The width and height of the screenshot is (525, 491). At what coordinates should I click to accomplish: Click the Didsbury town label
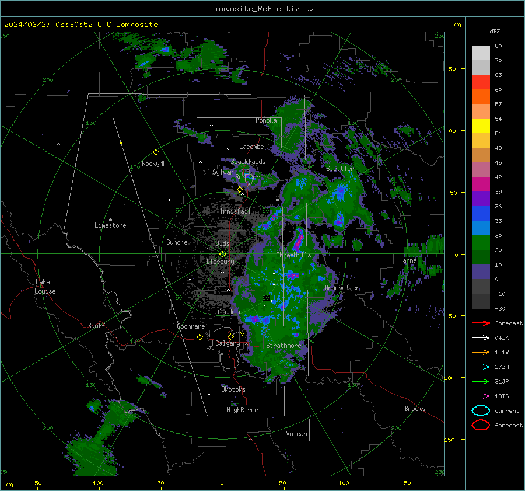(x=220, y=262)
